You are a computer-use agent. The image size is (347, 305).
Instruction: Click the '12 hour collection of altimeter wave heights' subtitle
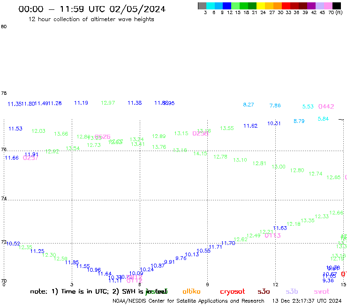(91, 19)
